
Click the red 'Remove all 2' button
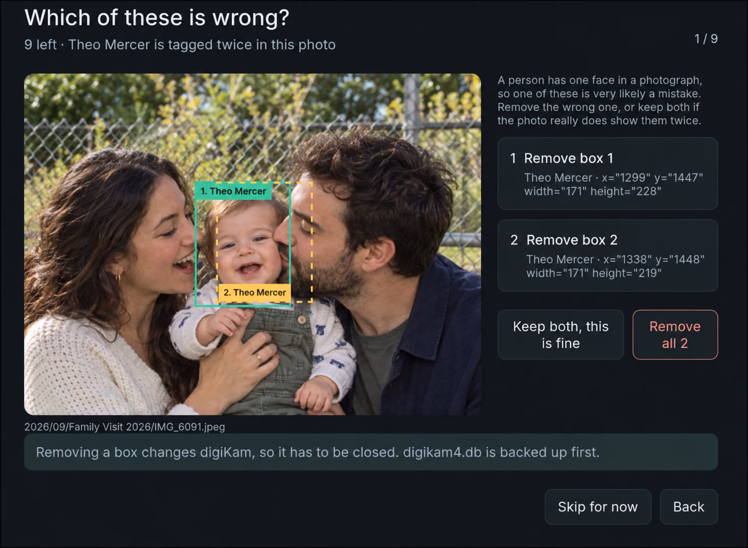point(675,335)
